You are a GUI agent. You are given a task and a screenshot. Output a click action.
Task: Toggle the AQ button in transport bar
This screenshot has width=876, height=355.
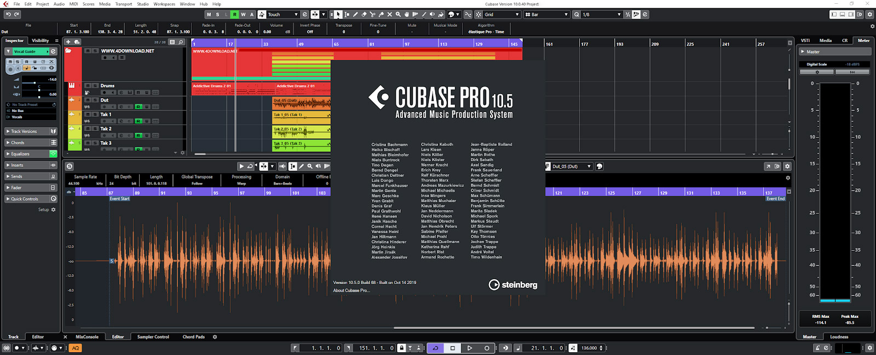76,348
